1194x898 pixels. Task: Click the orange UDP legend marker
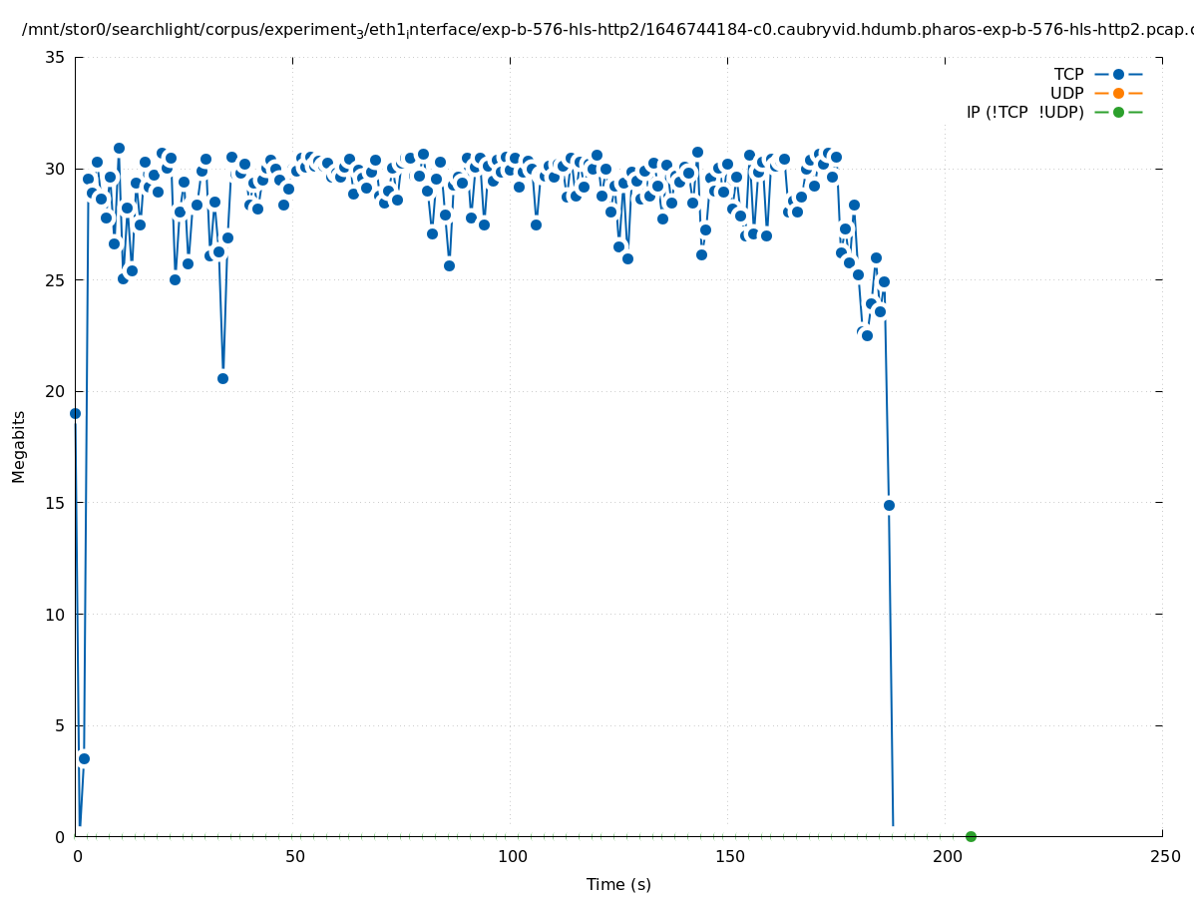point(1118,94)
